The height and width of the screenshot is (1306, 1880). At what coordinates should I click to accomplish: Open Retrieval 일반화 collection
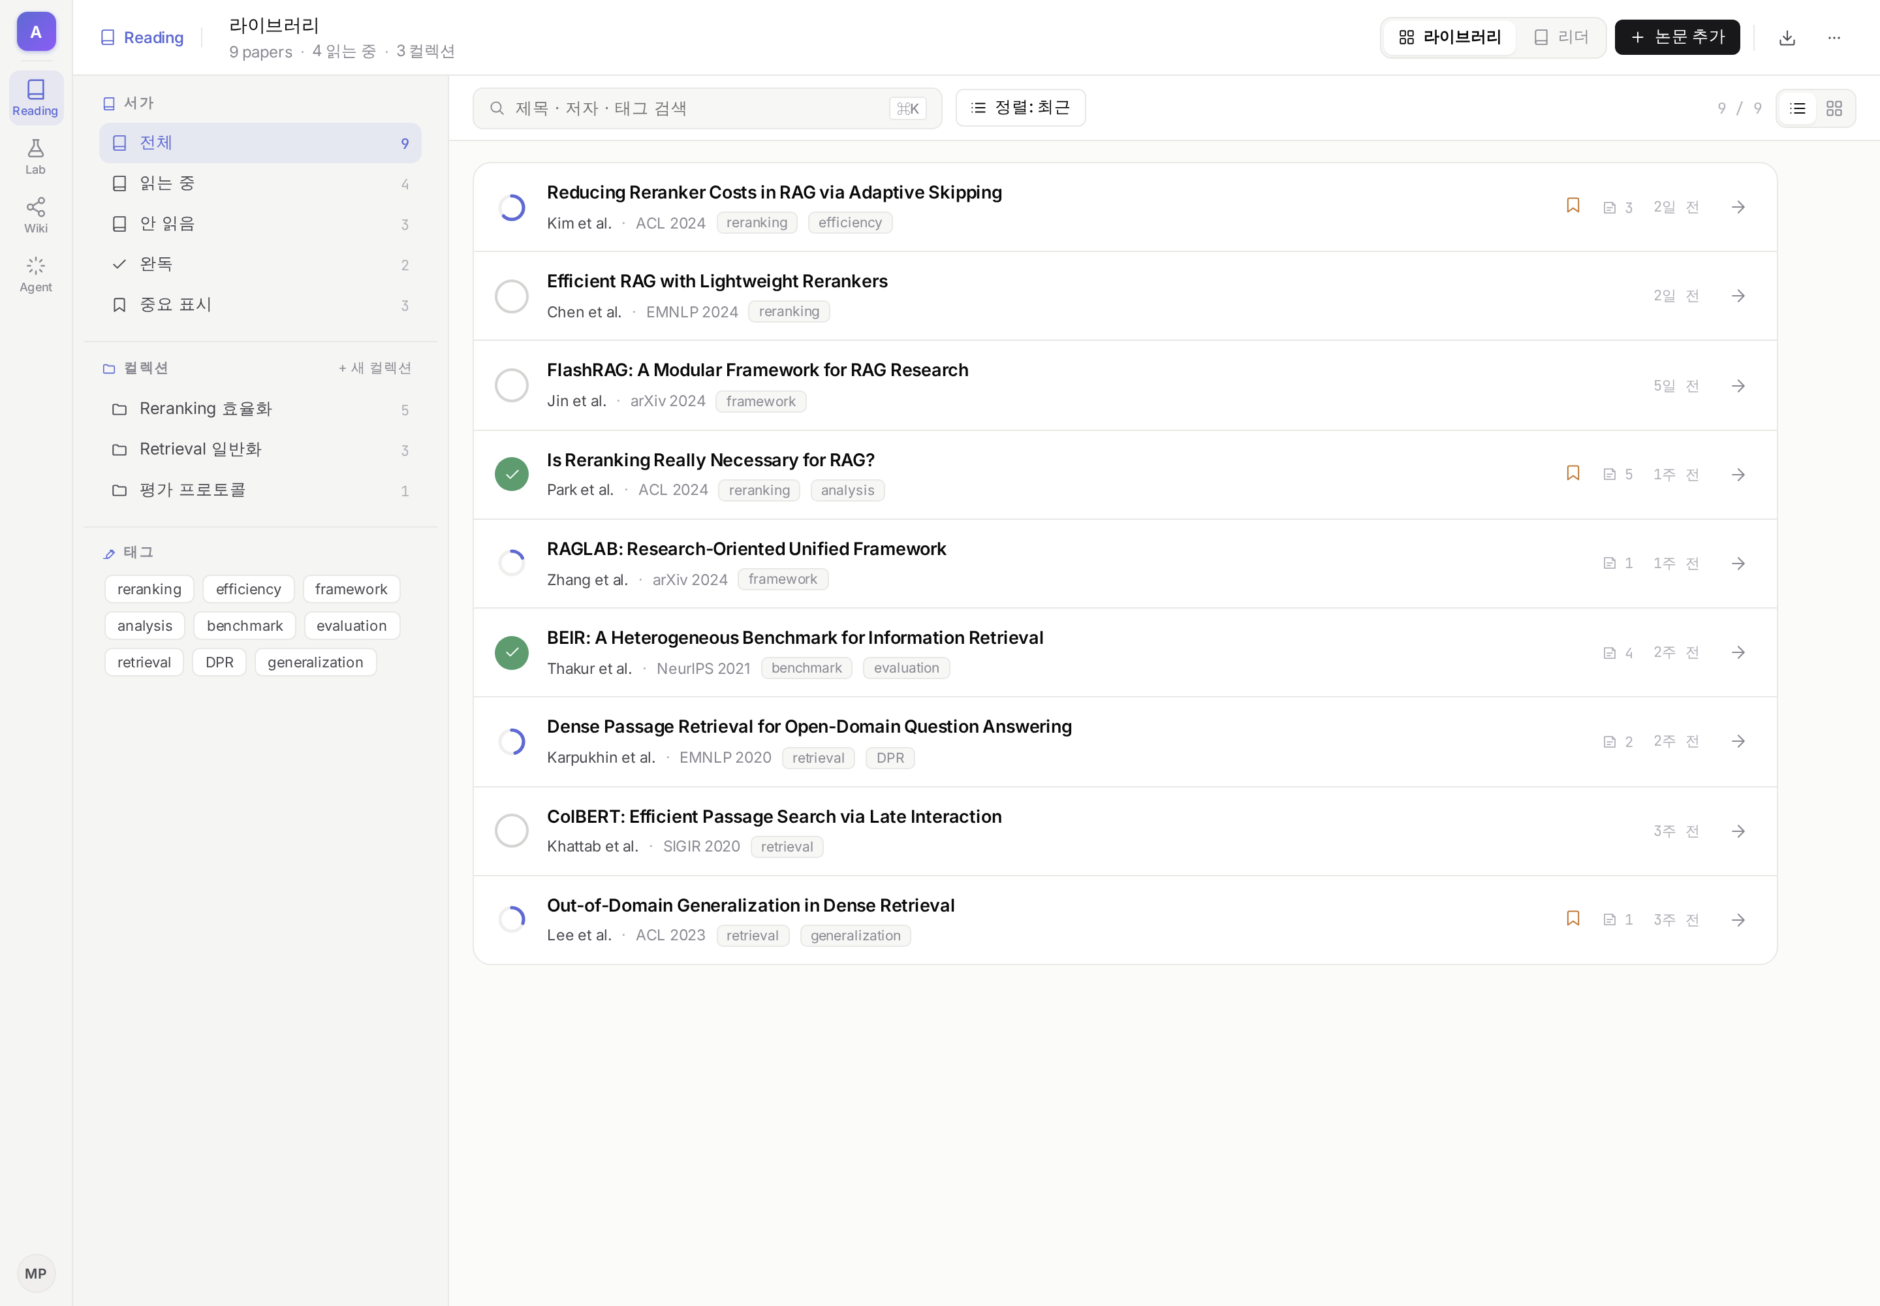coord(260,449)
